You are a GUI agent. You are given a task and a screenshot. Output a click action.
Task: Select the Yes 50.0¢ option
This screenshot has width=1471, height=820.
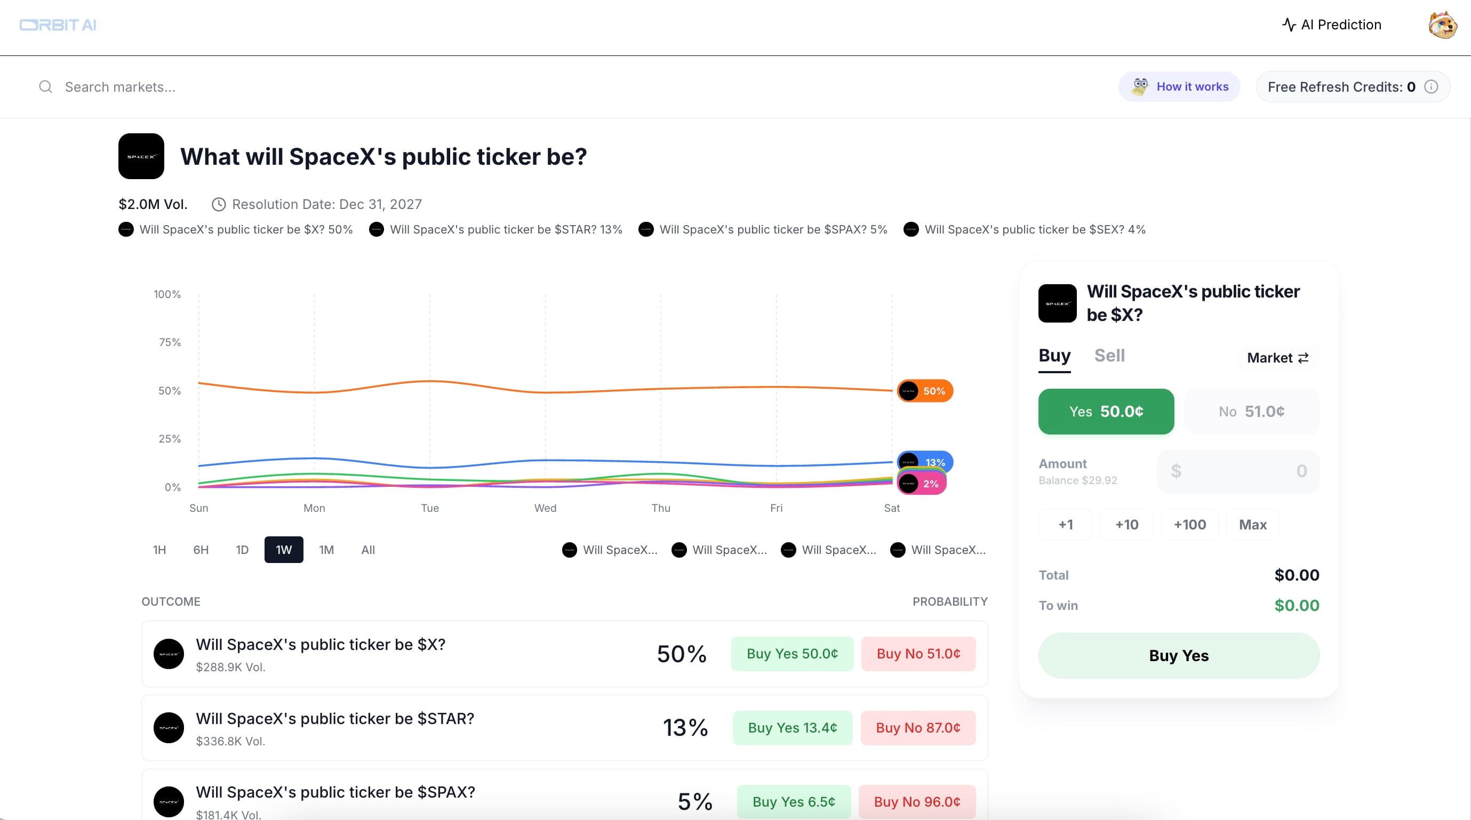pyautogui.click(x=1106, y=412)
